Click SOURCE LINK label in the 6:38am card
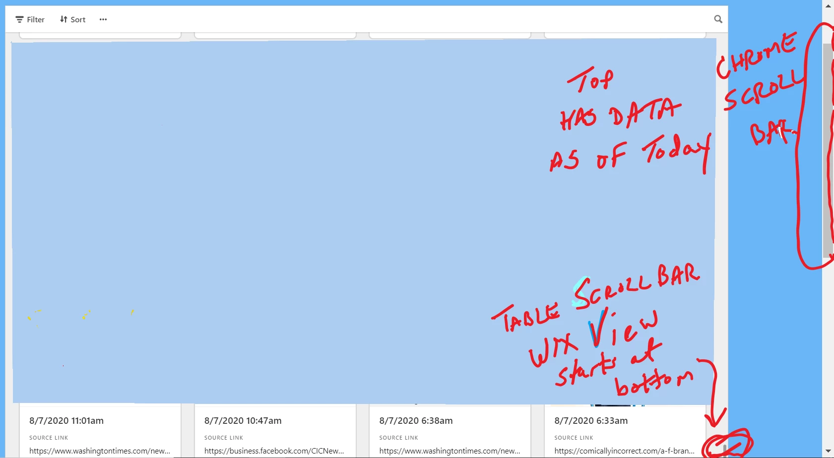The height and width of the screenshot is (458, 834). [399, 438]
